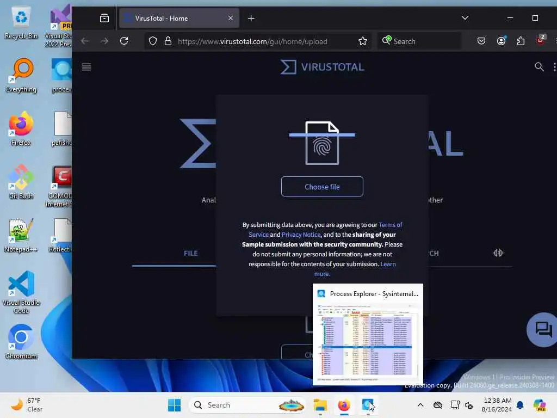Open the Copilot preview icon in taskbar
The width and height of the screenshot is (557, 418).
pyautogui.click(x=539, y=405)
